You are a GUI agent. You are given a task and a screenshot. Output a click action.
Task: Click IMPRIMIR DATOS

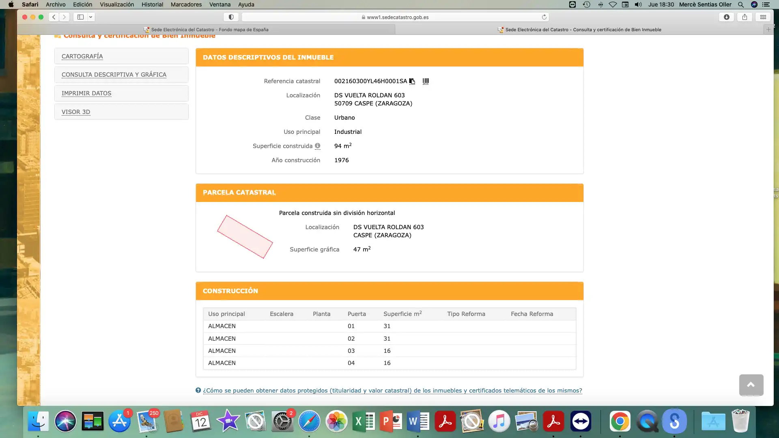tap(86, 93)
